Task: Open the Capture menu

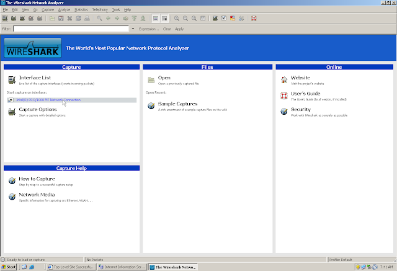Action: tap(48, 10)
